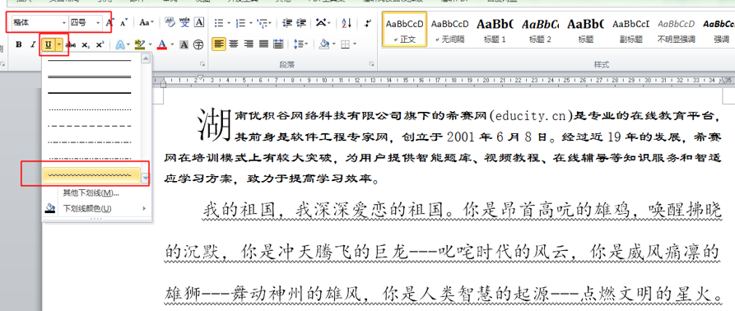735x311 pixels.
Task: Choose the double-line underline style
Action: (x=91, y=77)
